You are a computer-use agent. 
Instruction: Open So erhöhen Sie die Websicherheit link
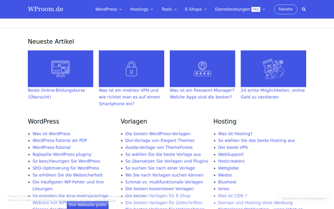tap(67, 175)
